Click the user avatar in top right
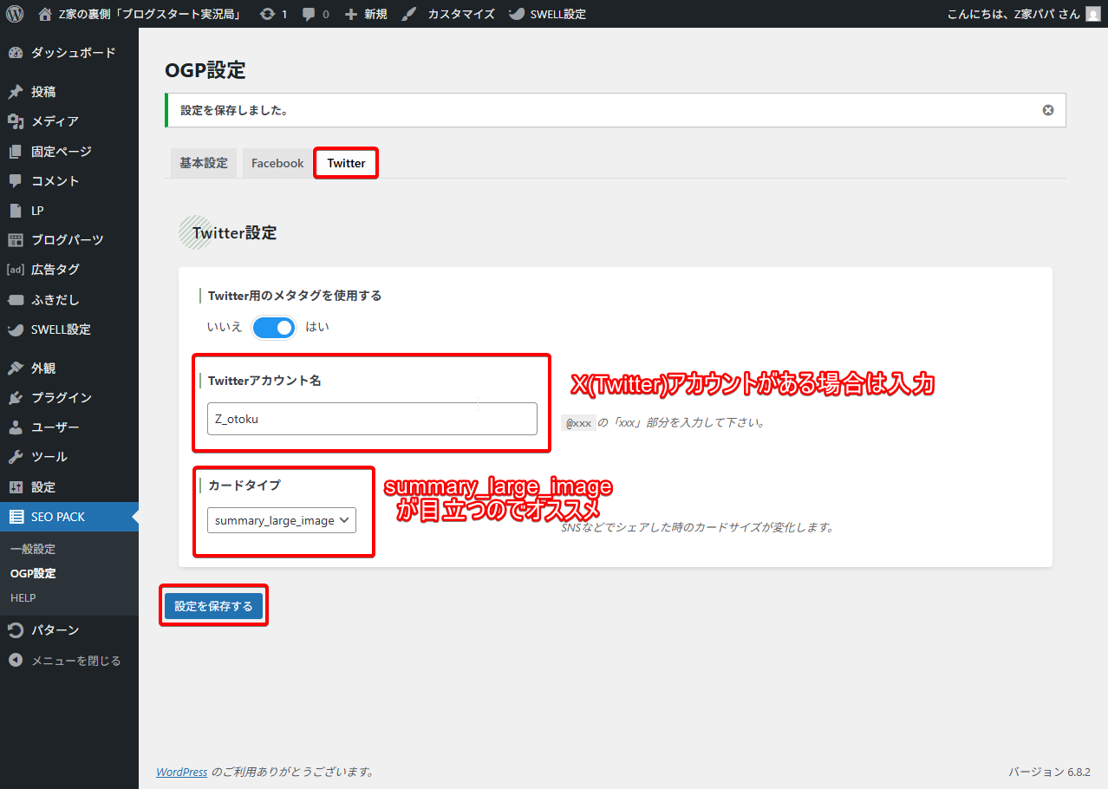 pyautogui.click(x=1092, y=14)
